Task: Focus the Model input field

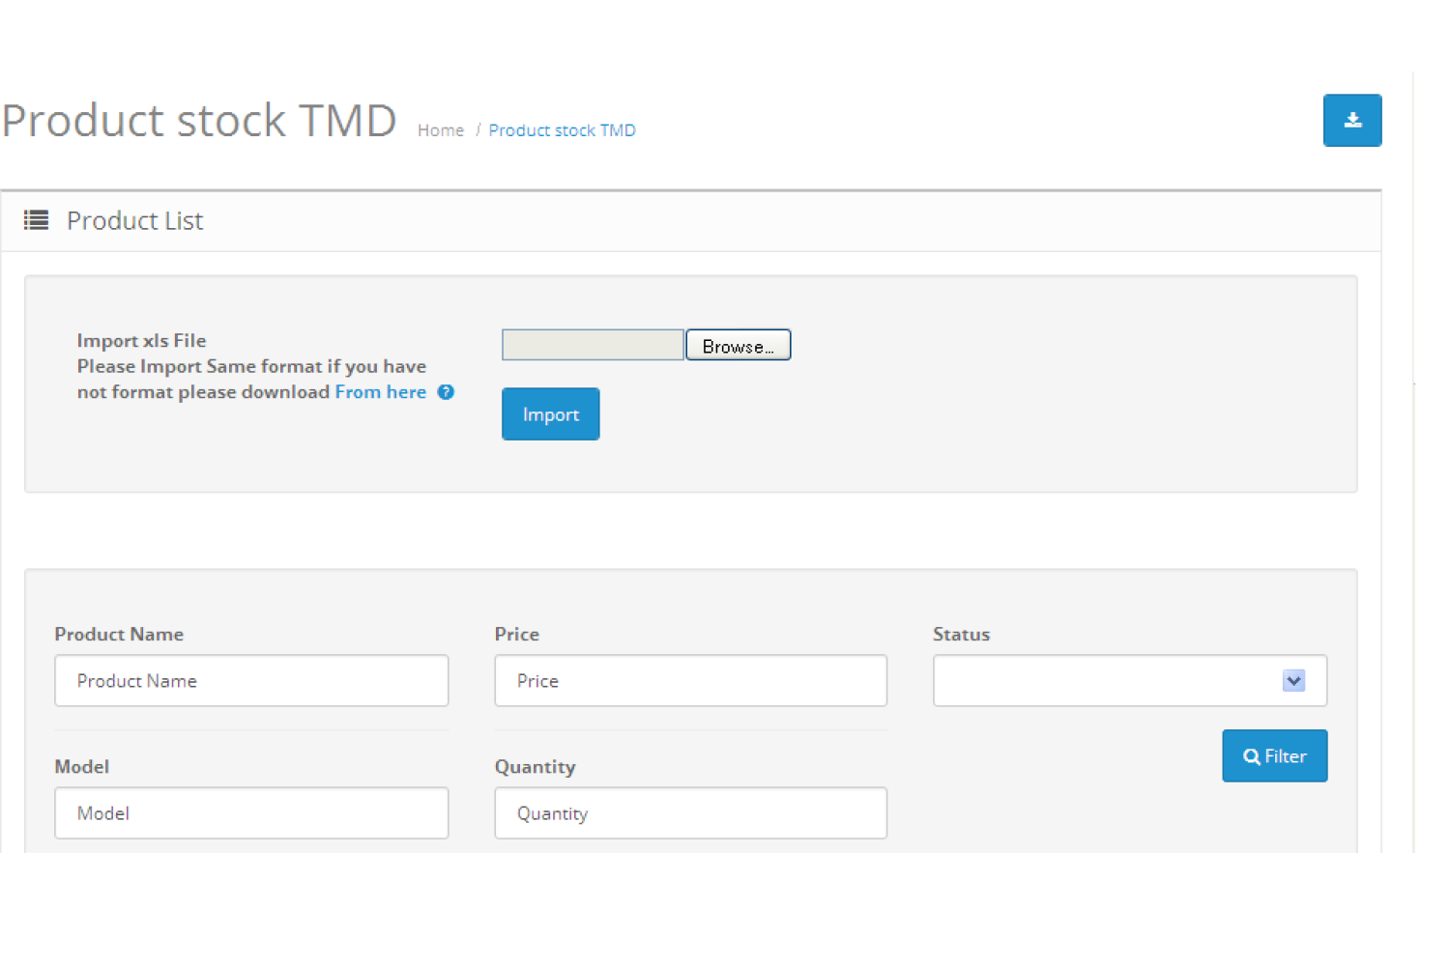Action: click(251, 812)
